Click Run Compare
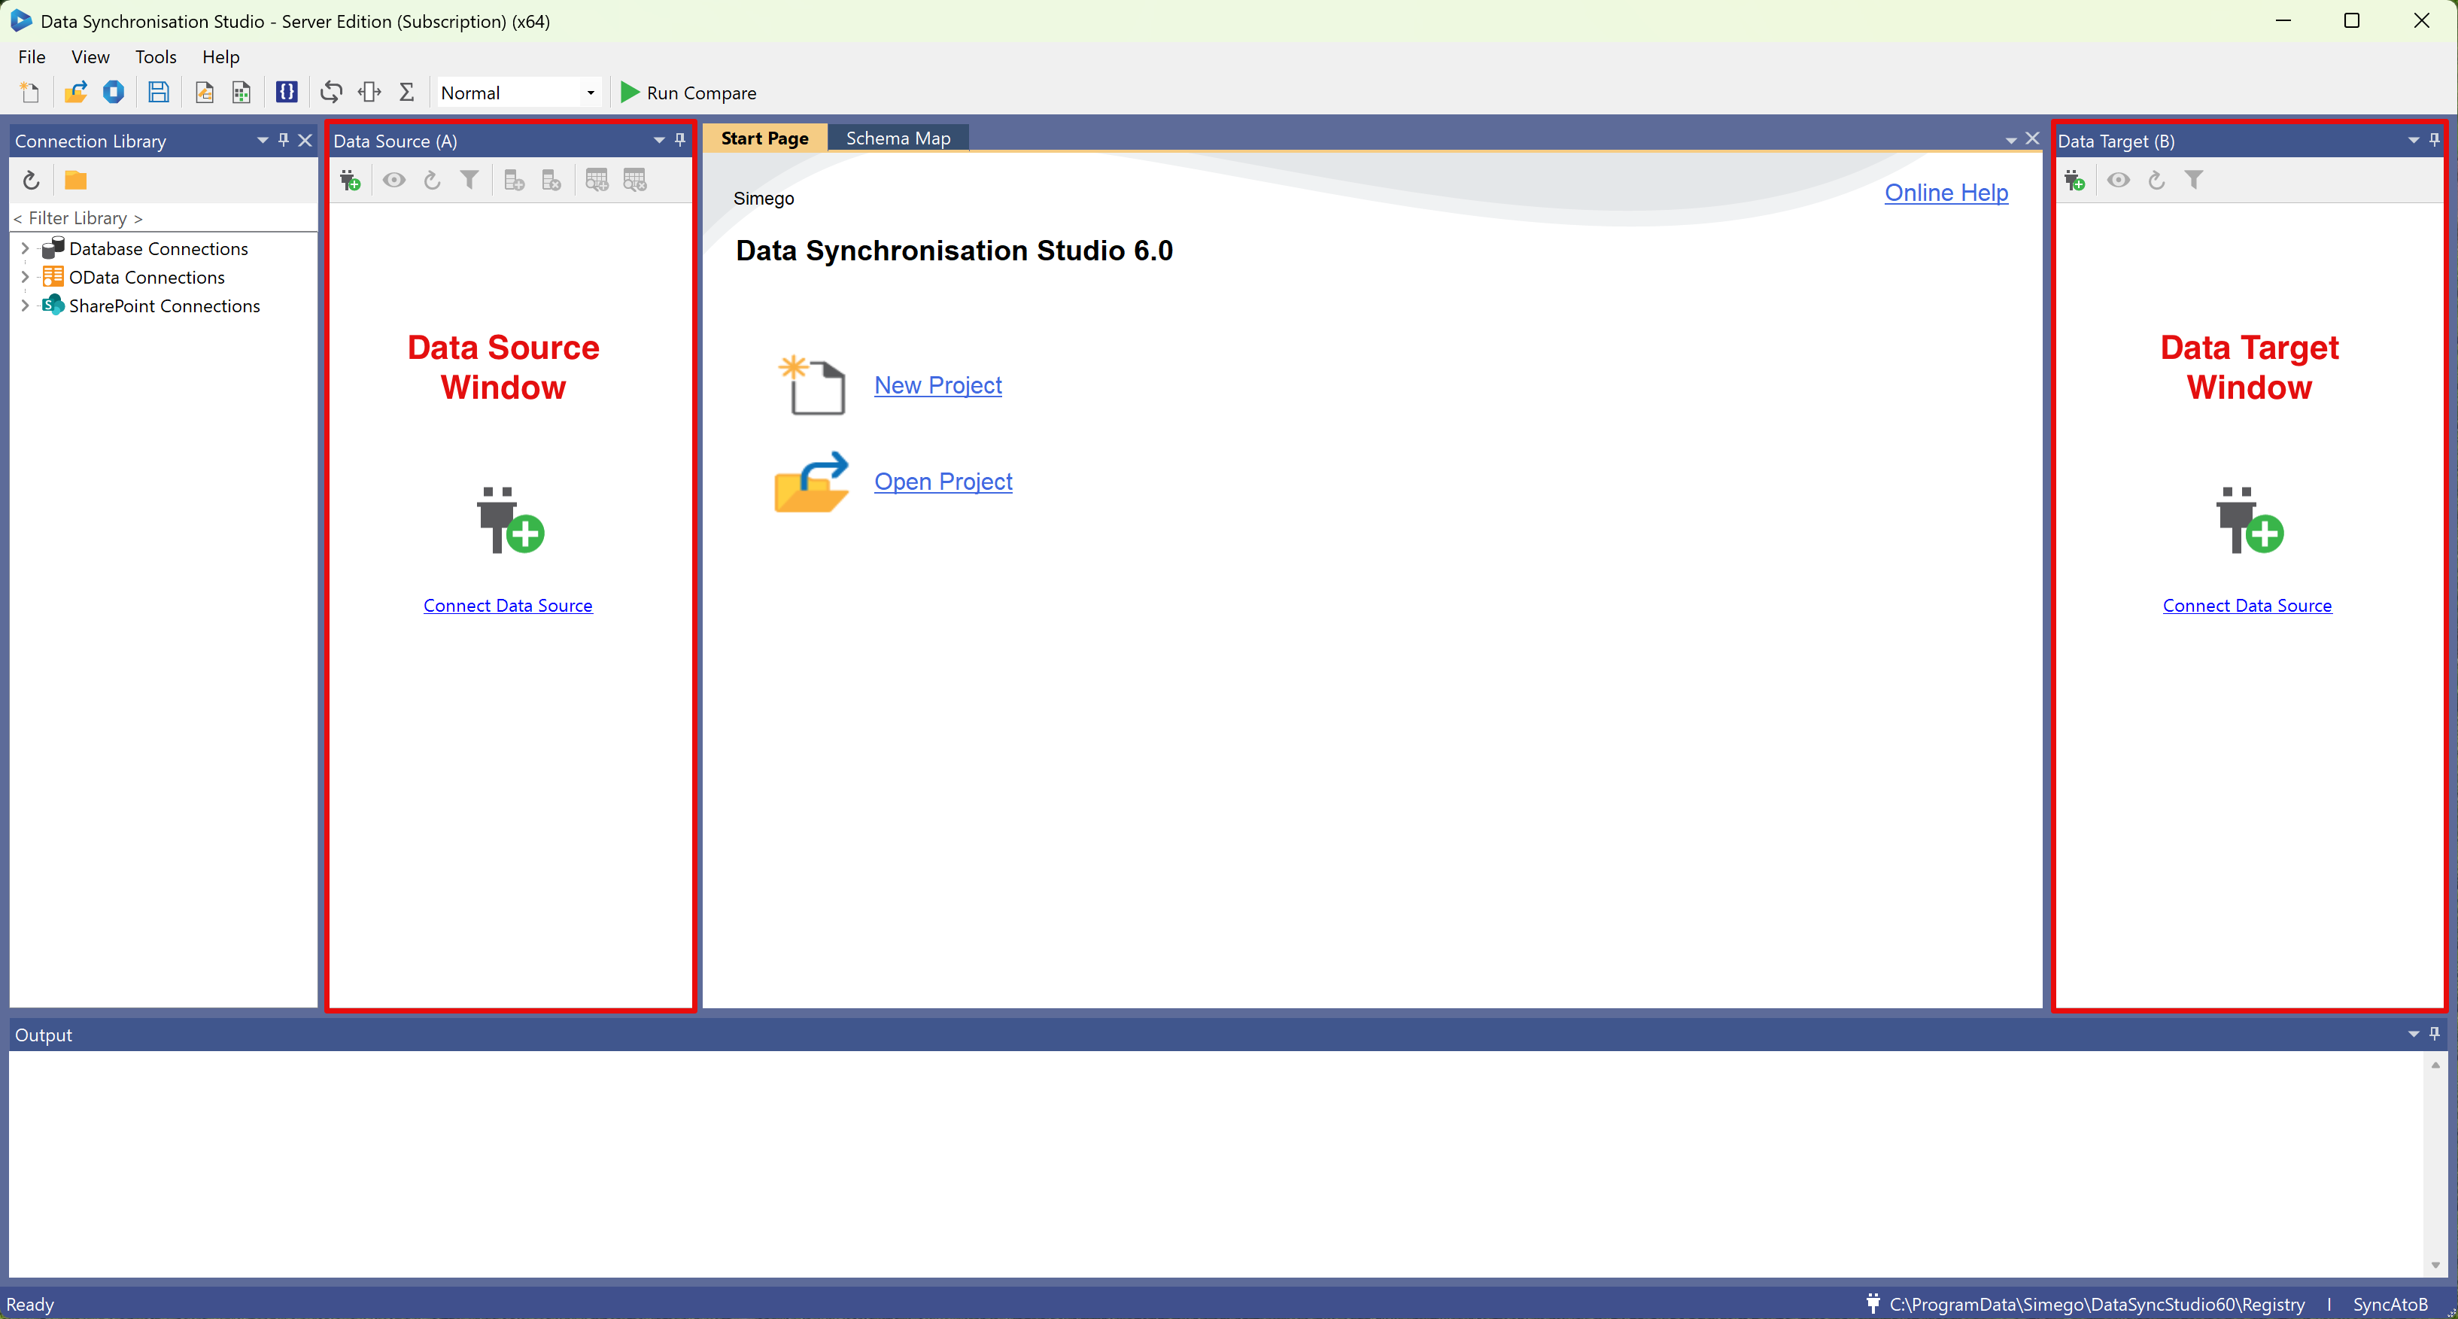The image size is (2458, 1319). [x=688, y=93]
